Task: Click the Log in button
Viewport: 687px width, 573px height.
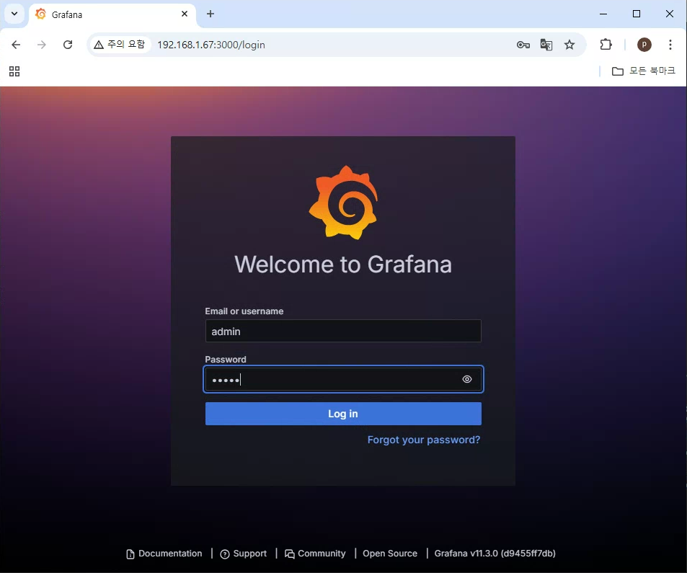Action: point(343,414)
